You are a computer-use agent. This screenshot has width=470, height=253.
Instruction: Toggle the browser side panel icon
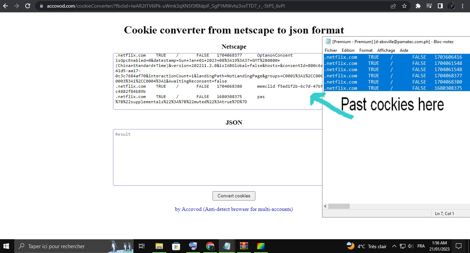point(440,6)
